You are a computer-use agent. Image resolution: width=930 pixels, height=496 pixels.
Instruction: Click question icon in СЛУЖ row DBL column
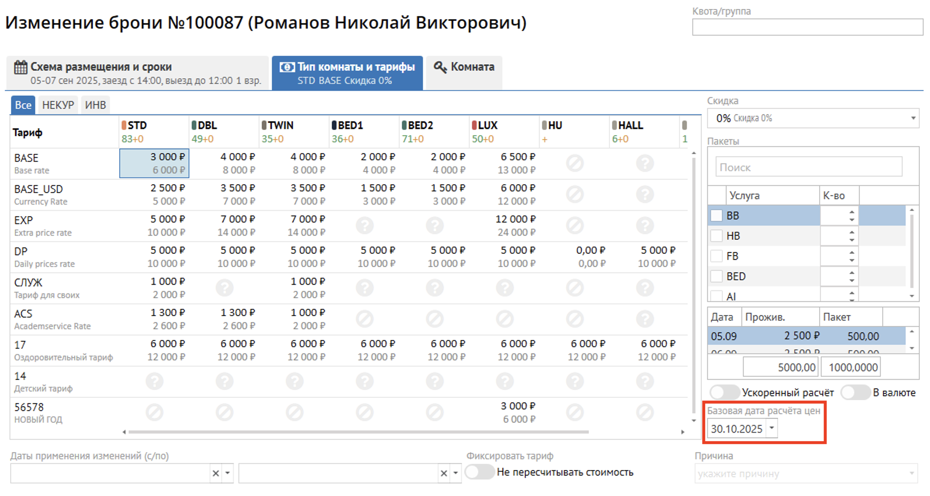(x=225, y=288)
